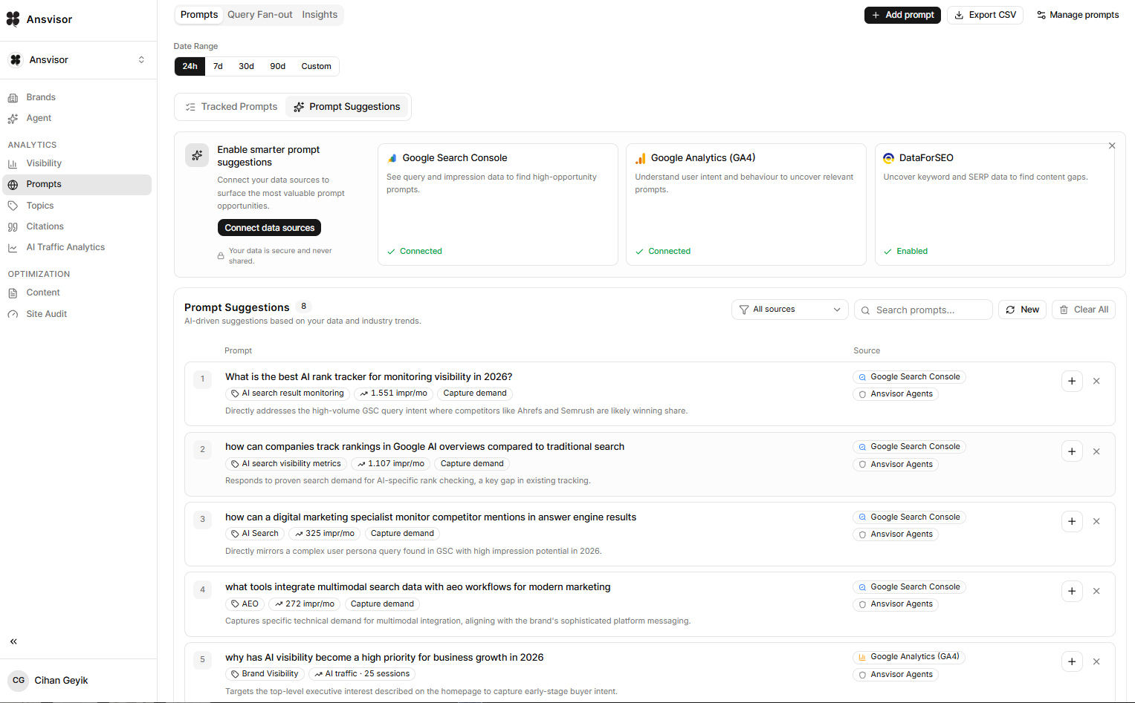Open Manage prompts
This screenshot has width=1135, height=703.
click(x=1078, y=15)
